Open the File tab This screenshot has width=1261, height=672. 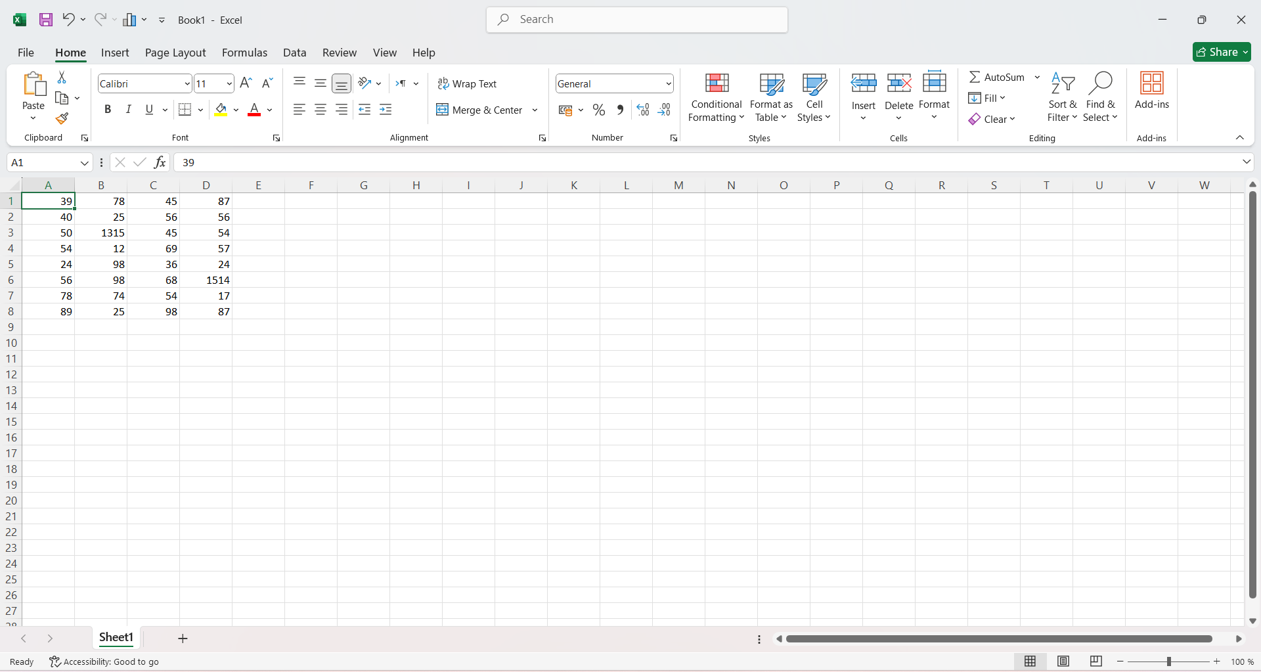26,53
